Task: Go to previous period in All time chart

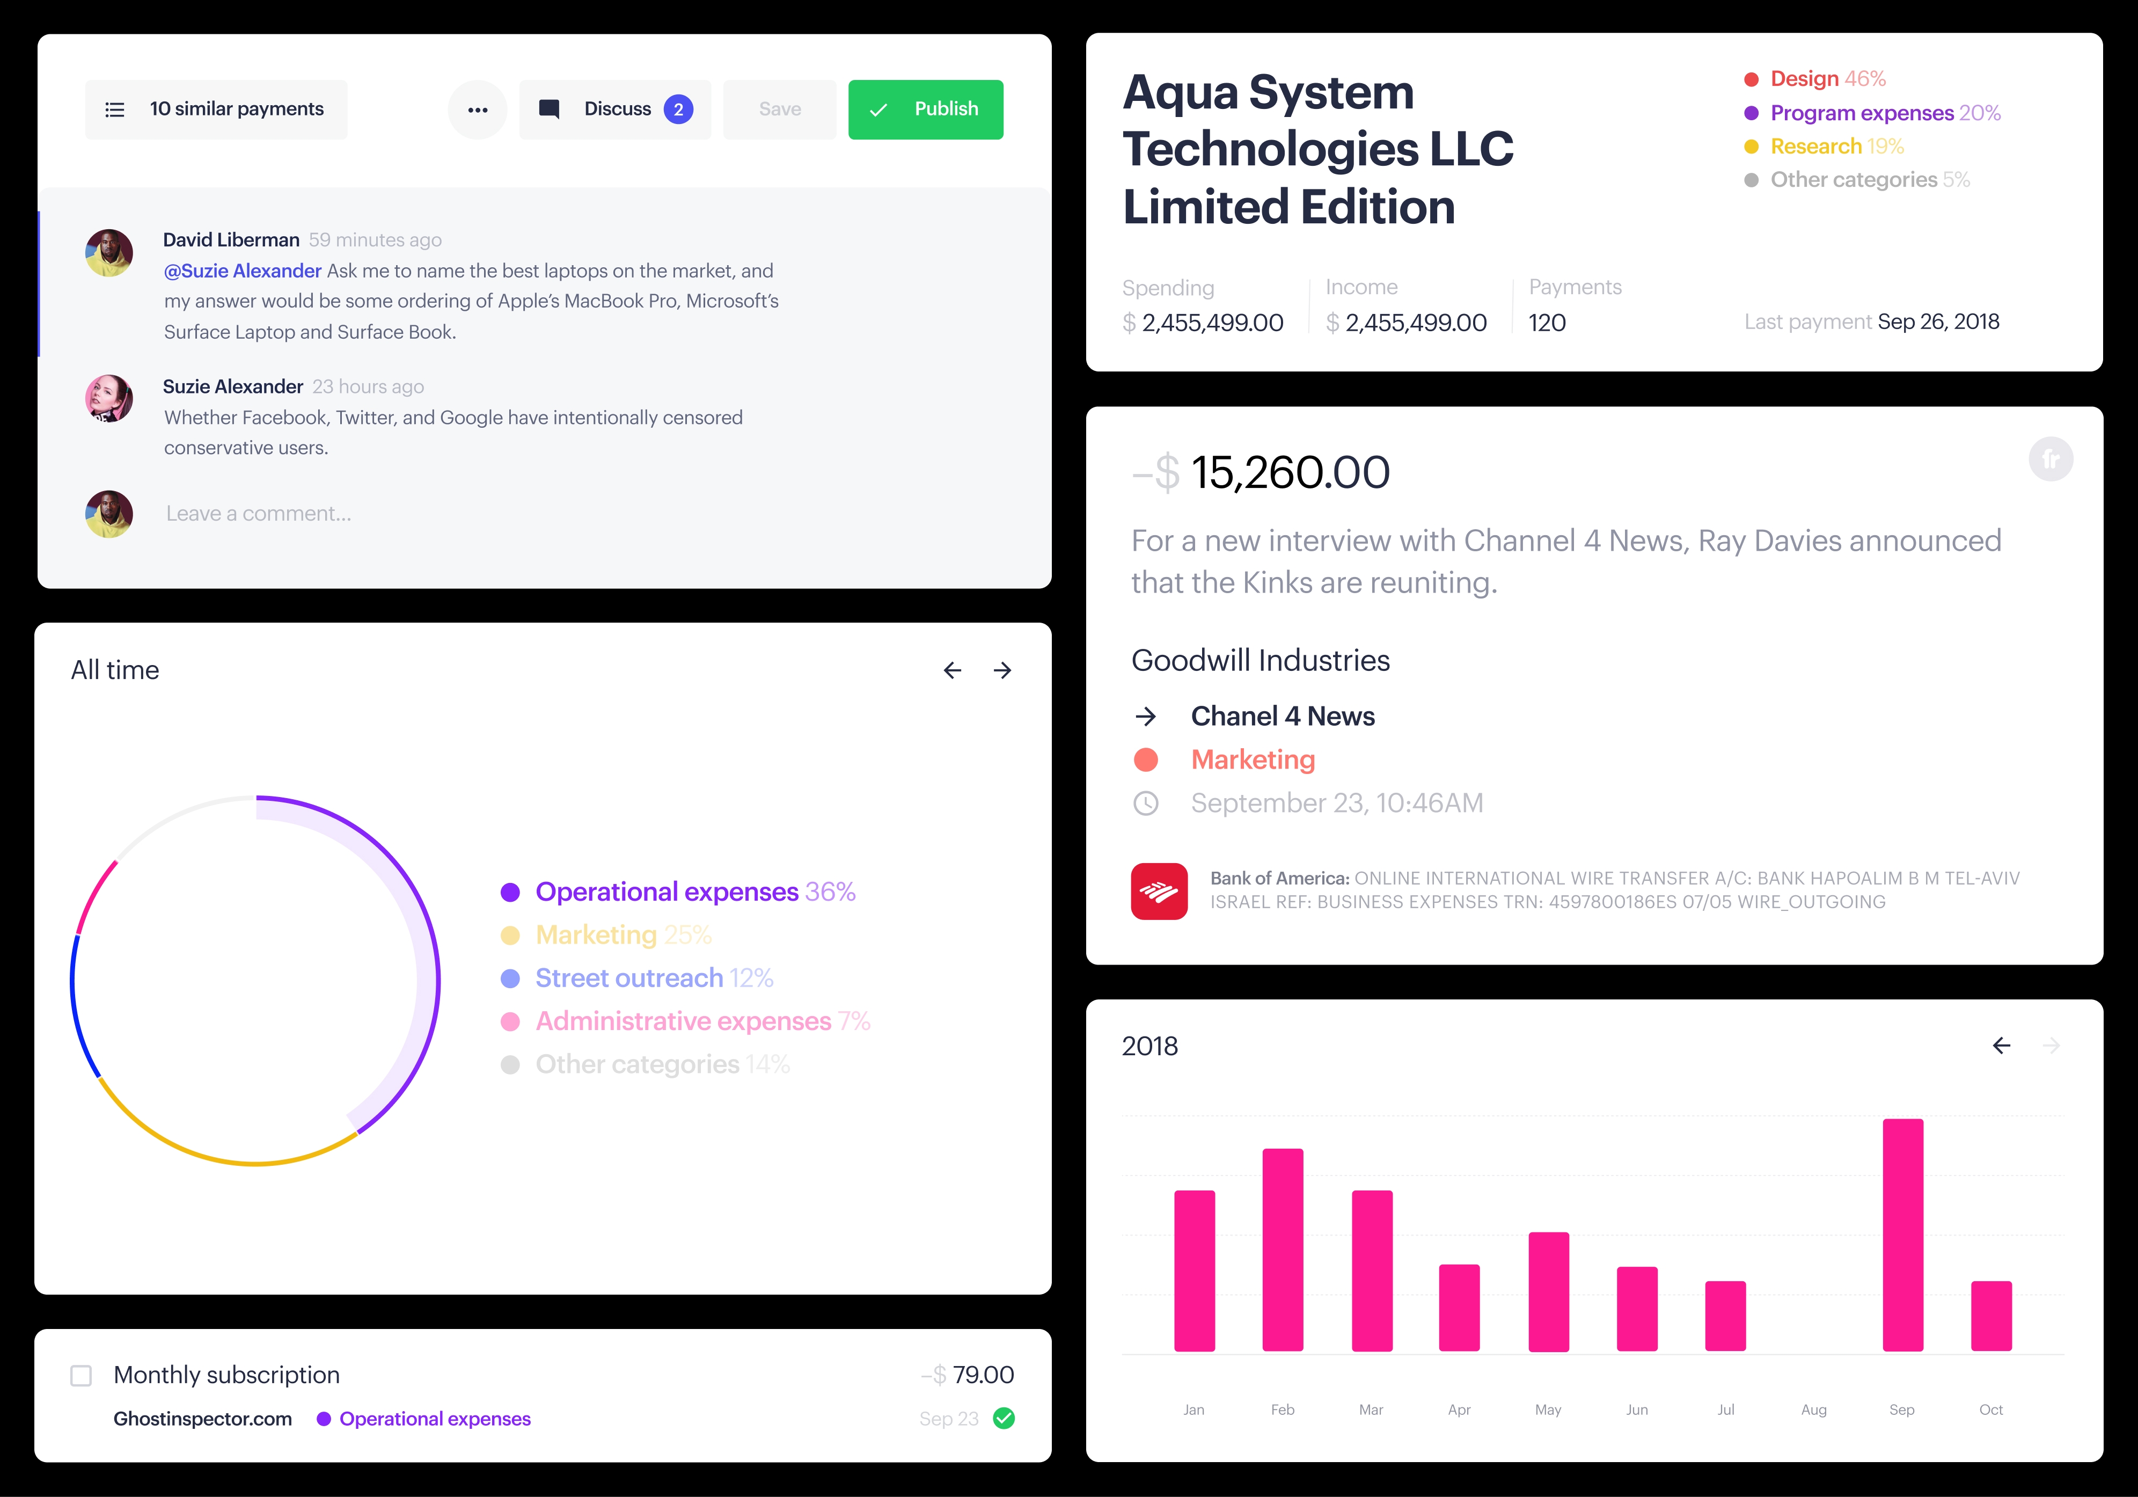Action: 951,671
